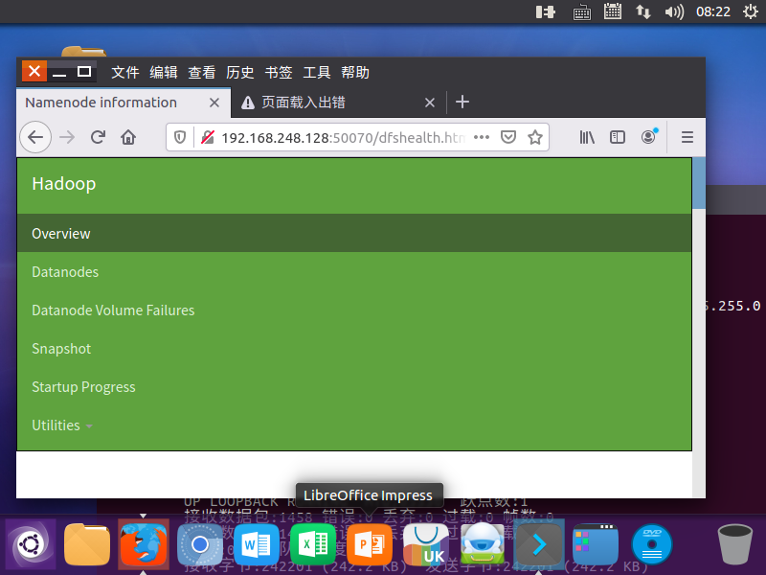
Task: Close the 页面载入出错 tab
Action: (x=430, y=103)
